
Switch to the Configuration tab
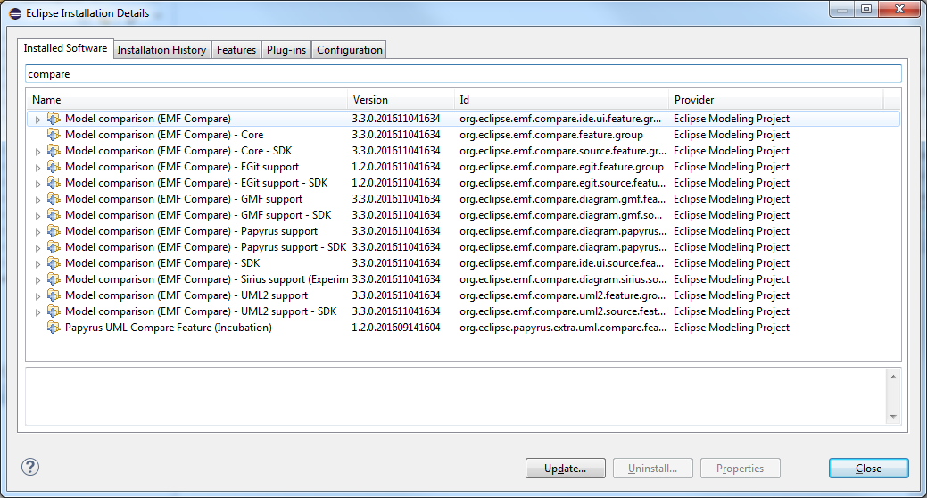coord(350,50)
